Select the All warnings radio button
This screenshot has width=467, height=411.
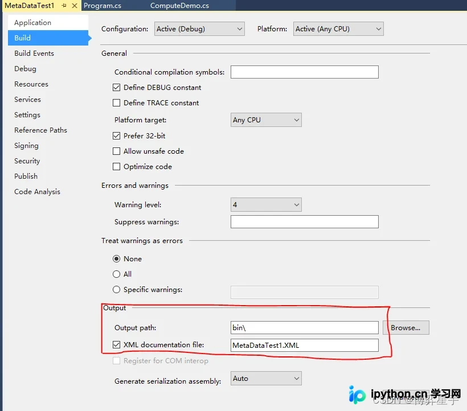[x=116, y=274]
